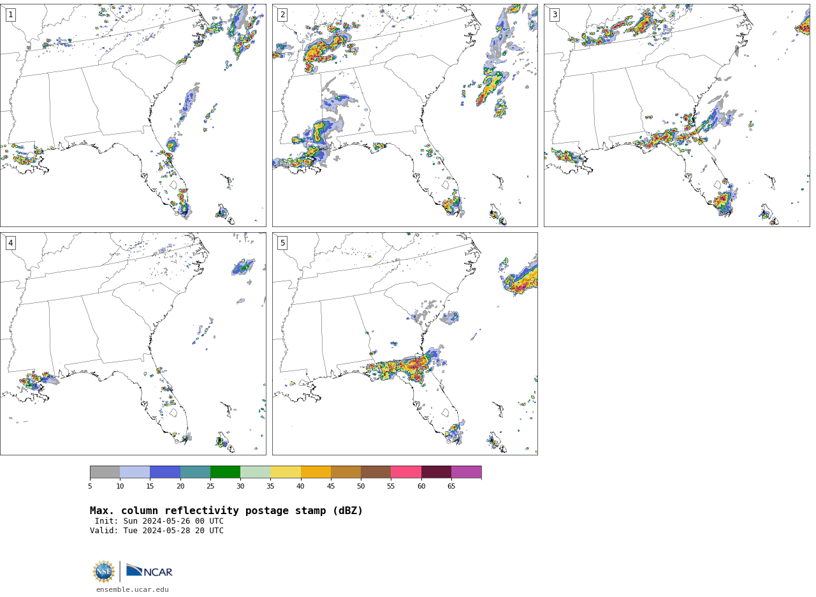The width and height of the screenshot is (816, 597).
Task: Click the panel number label 4
Action: 10,243
